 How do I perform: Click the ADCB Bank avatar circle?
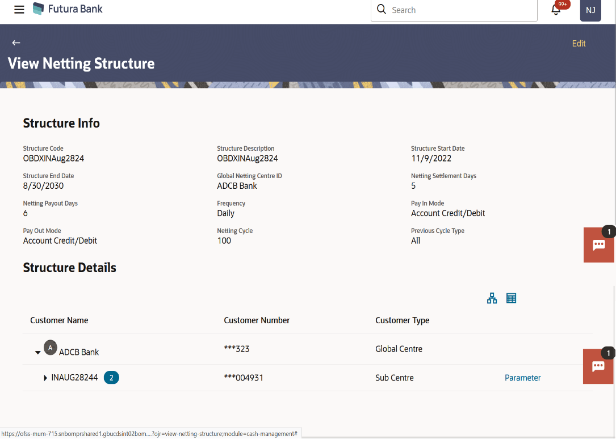51,348
